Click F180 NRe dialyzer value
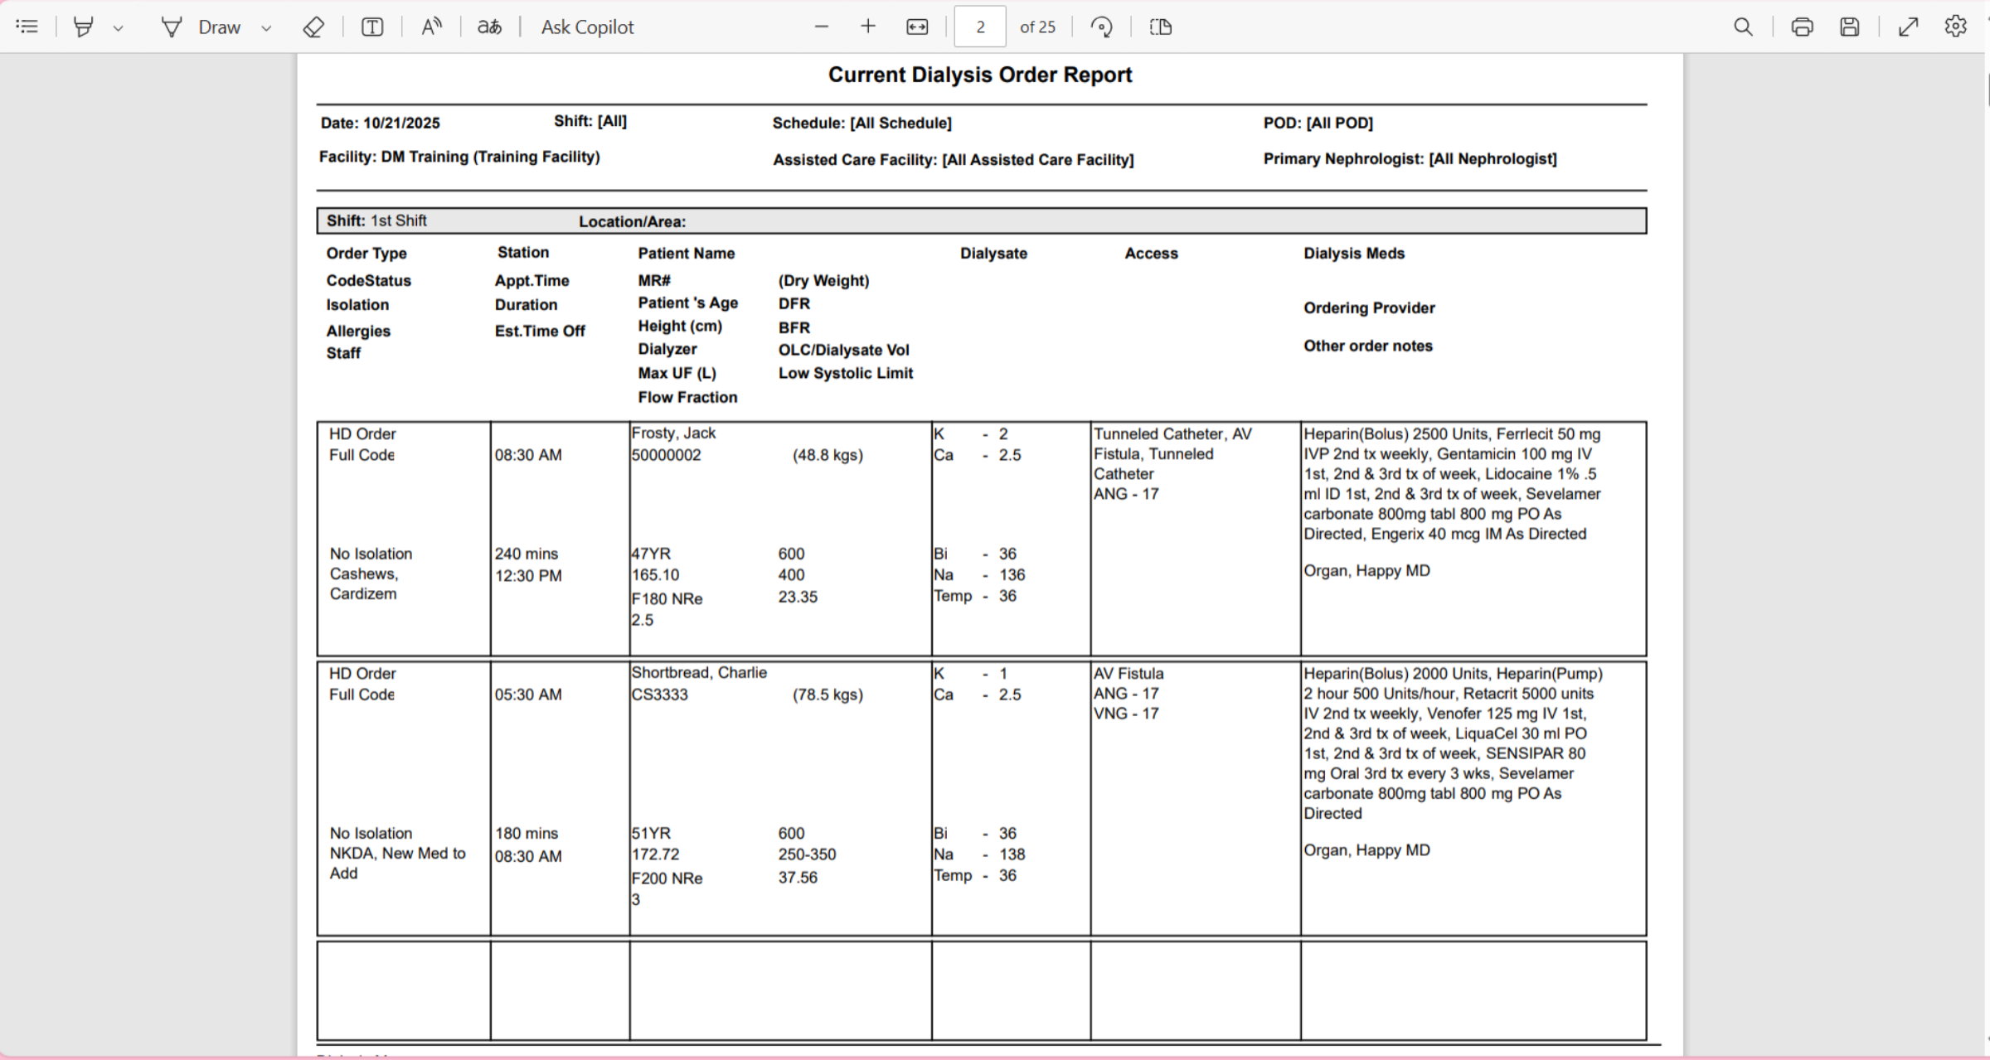The height and width of the screenshot is (1060, 1990). pyautogui.click(x=667, y=598)
